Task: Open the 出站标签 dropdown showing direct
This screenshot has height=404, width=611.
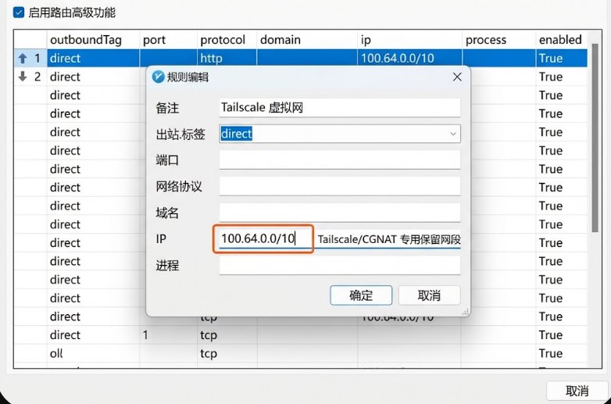Action: coord(339,134)
